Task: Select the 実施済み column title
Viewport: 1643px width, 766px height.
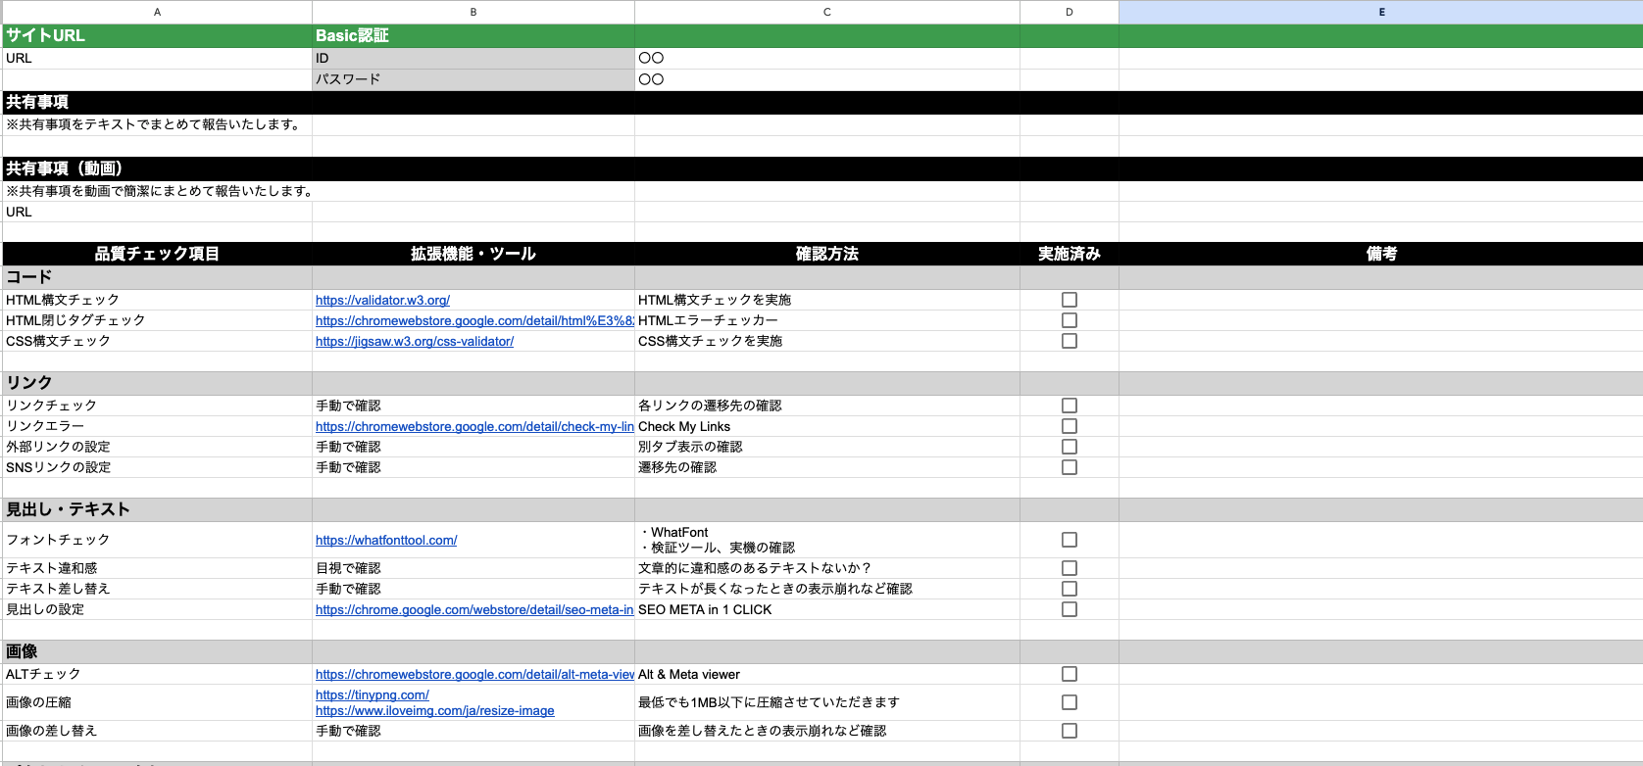Action: (x=1070, y=254)
